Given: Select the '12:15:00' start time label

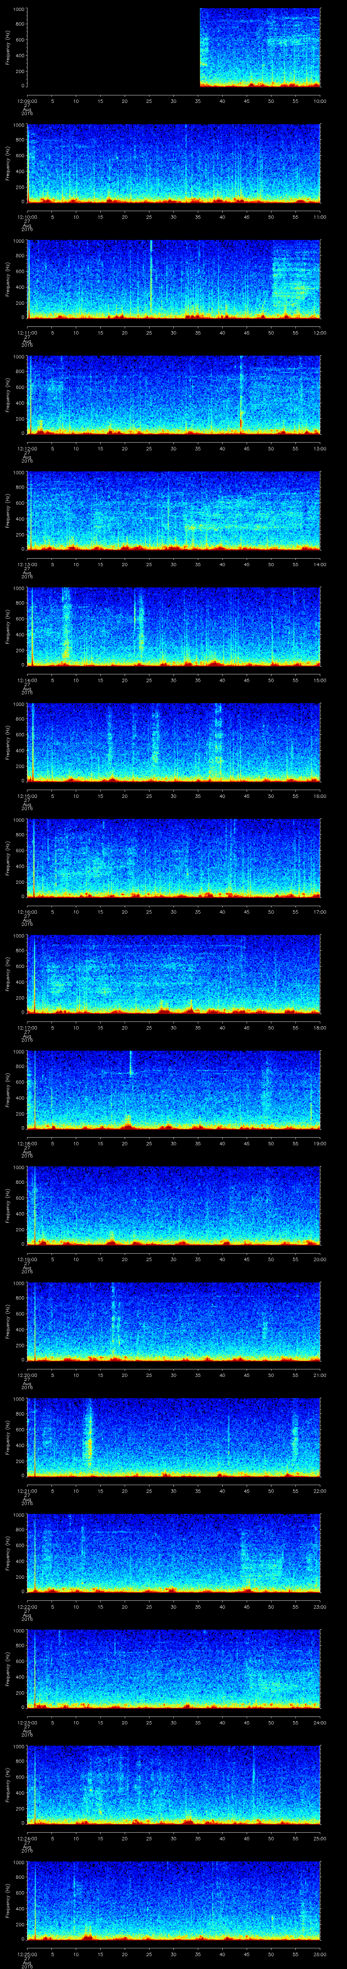Looking at the screenshot, I should (27, 796).
